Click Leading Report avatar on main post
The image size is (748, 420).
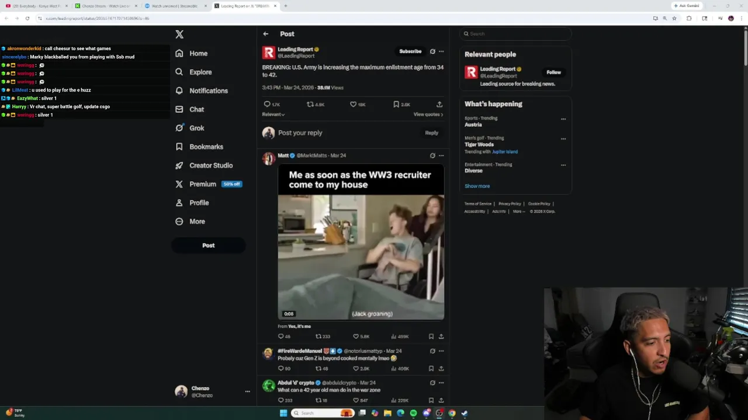point(268,52)
